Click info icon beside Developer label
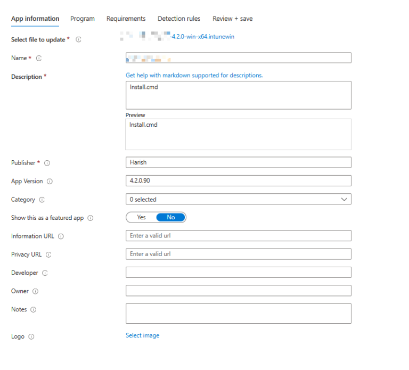The image size is (409, 370). click(45, 273)
